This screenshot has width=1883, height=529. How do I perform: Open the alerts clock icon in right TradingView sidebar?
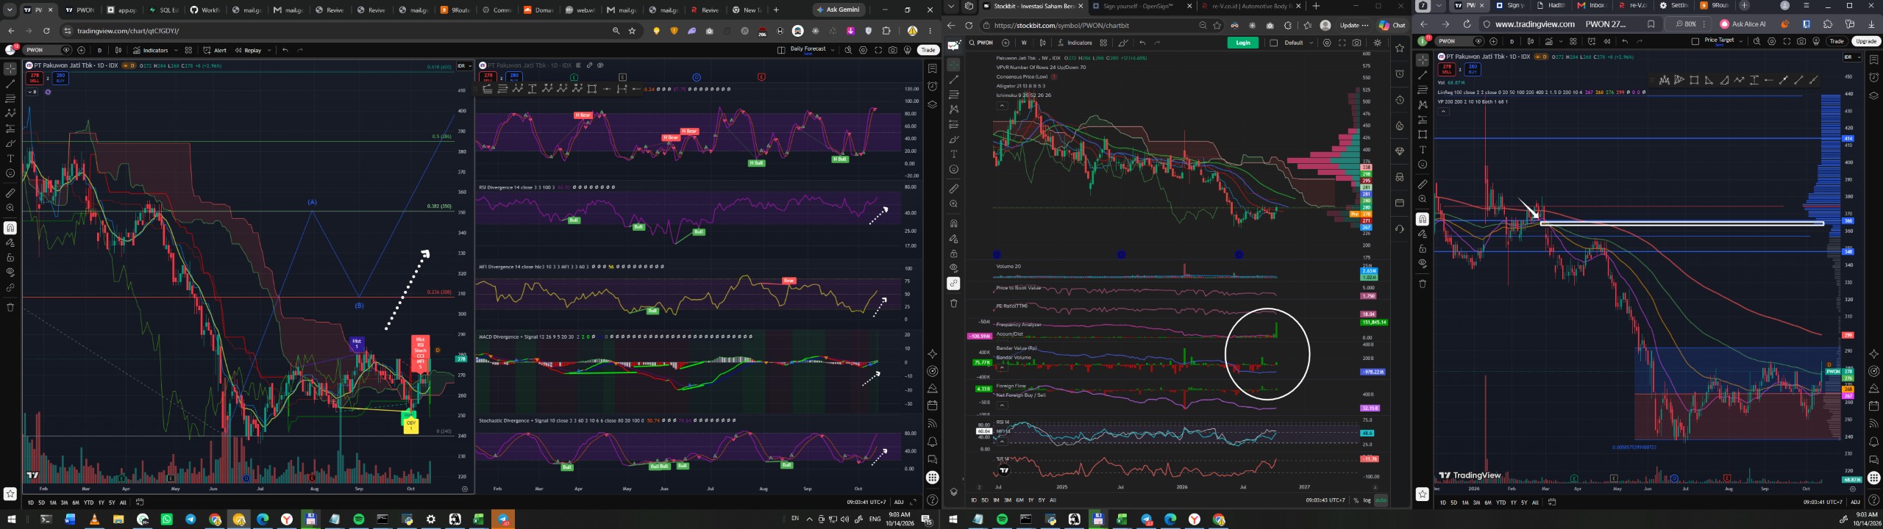(1873, 77)
